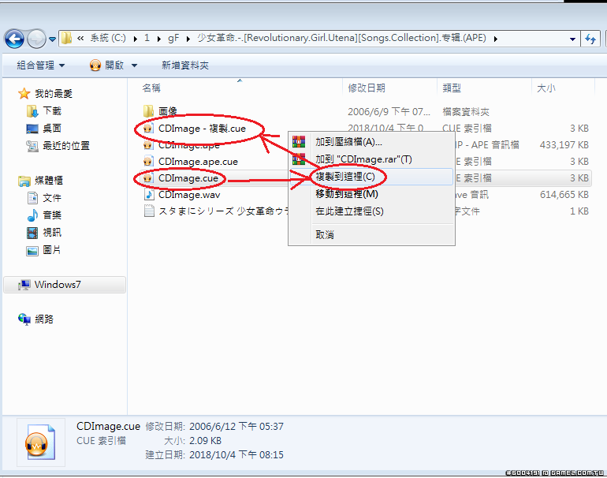This screenshot has width=607, height=478.
Task: Click 取消 to dismiss the context menu
Action: (325, 234)
